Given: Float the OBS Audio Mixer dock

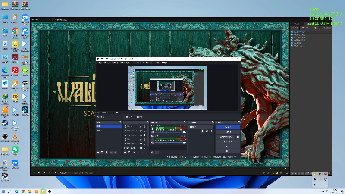Looking at the screenshot, I should tap(185, 122).
